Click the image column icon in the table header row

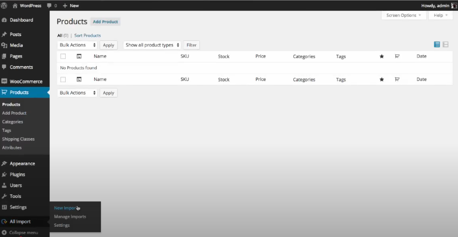point(79,57)
